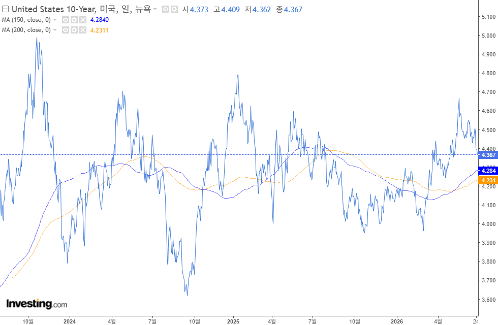Click the open value 4.373
The height and width of the screenshot is (325, 498).
[199, 10]
